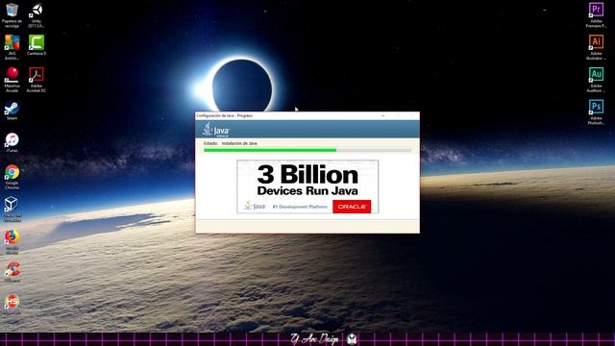Click the red Oracle logo in banner
The height and width of the screenshot is (346, 615).
tap(352, 207)
